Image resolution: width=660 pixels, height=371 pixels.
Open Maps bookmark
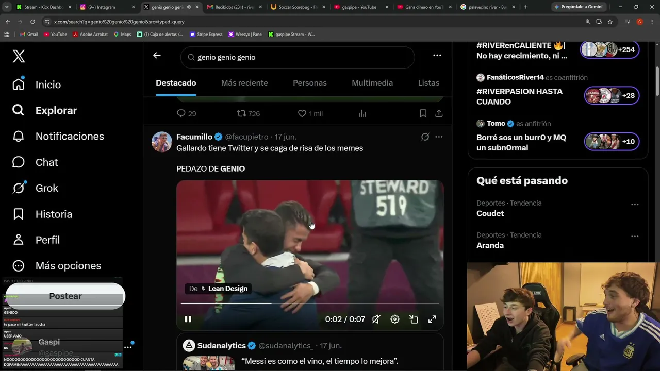tap(122, 34)
